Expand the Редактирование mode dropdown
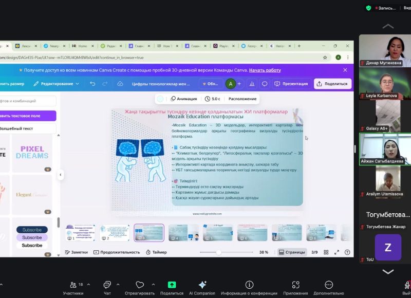This screenshot has height=298, width=411. (57, 84)
